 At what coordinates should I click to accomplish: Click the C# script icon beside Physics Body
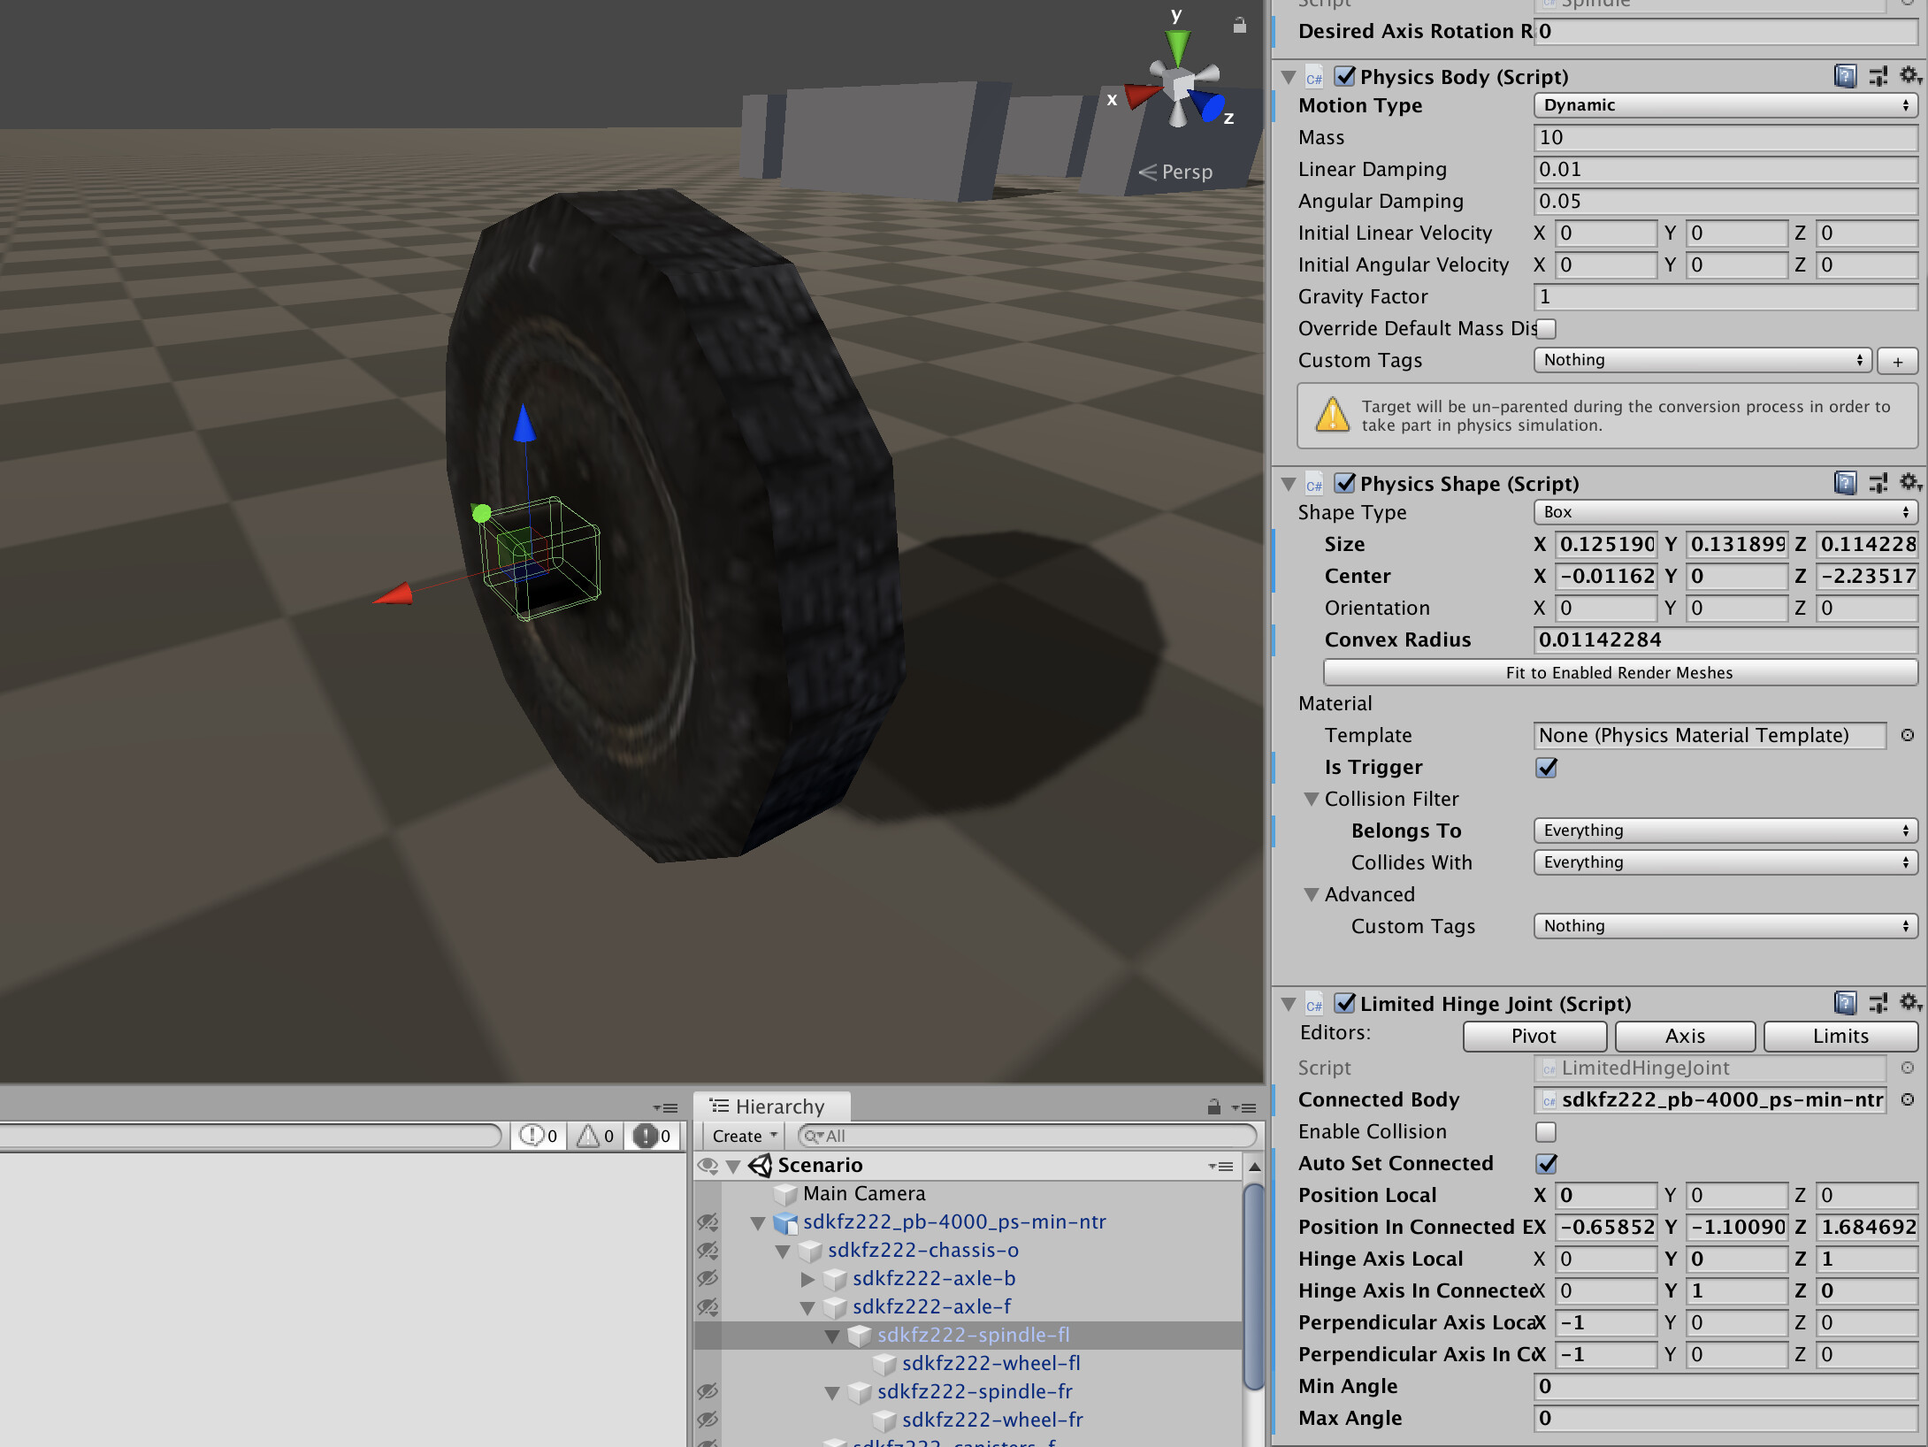pos(1315,78)
